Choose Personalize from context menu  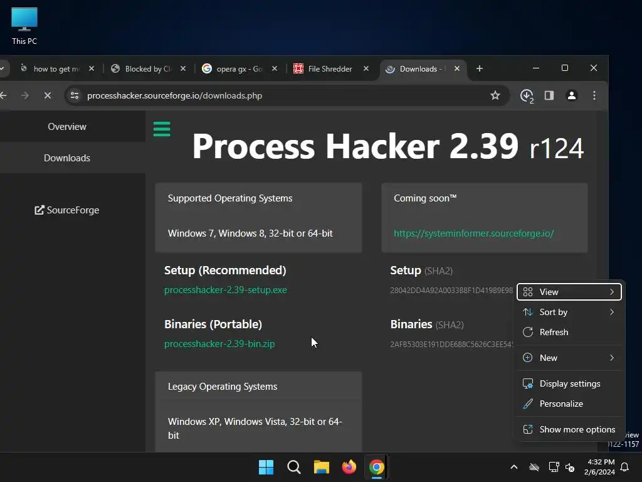coord(569,404)
